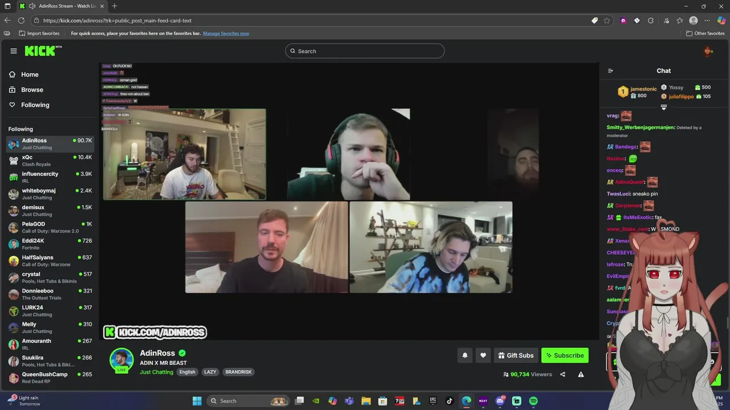Screen dimensions: 730x410
Task: Open Melly channel in sidebar
Action: click(x=50, y=327)
